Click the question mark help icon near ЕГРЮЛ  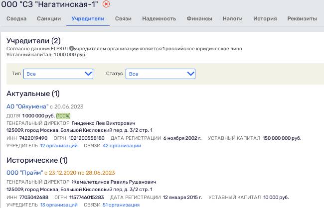pos(71,48)
